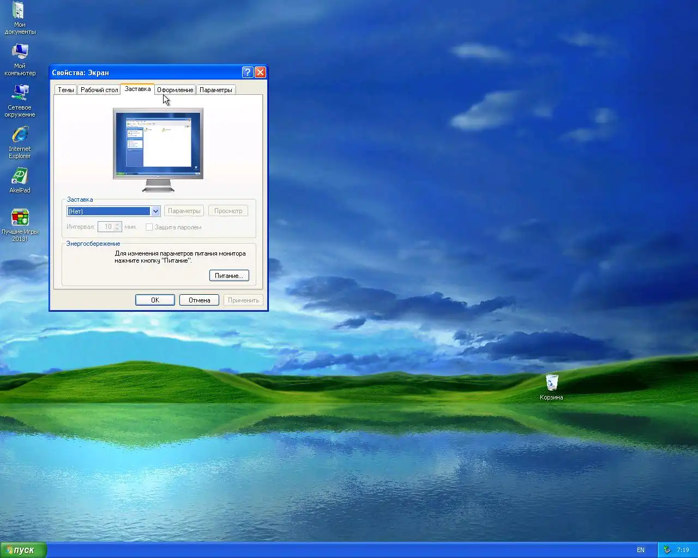The width and height of the screenshot is (698, 558).
Task: Cancel with the Отмена button
Action: point(200,300)
